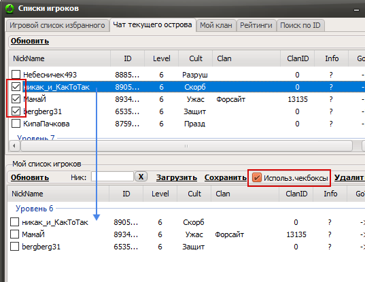
Task: Sort upper list by Level column
Action: point(162,58)
